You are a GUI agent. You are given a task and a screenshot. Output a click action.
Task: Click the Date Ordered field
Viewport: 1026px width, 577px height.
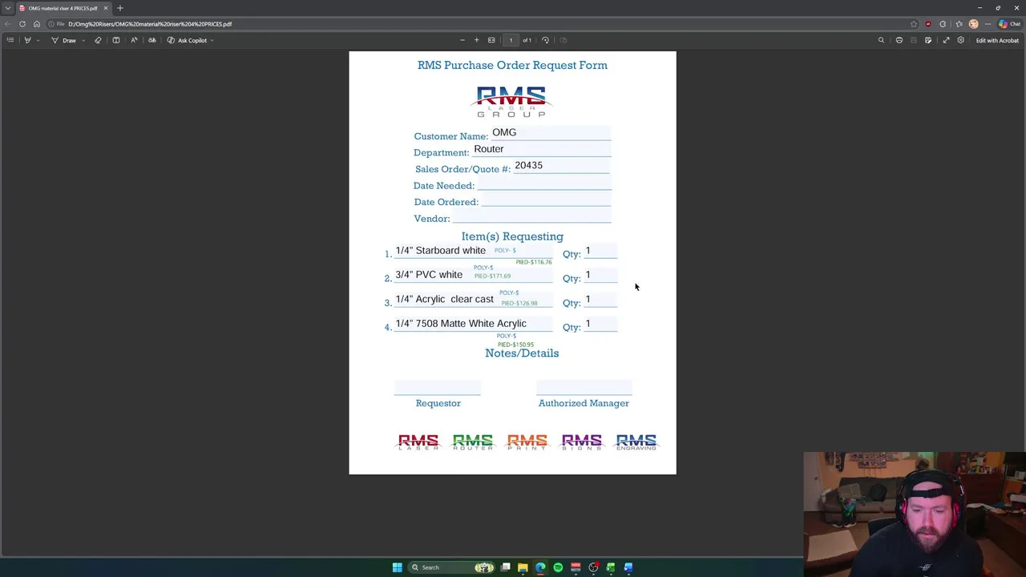click(x=546, y=200)
